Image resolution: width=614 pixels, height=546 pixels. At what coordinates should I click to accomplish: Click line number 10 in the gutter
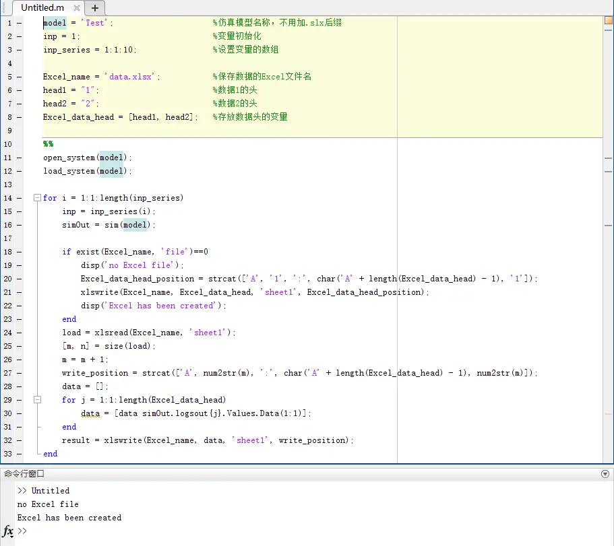8,144
